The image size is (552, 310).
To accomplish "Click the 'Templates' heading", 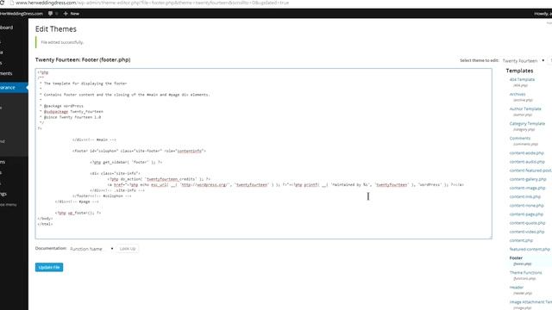I will pyautogui.click(x=519, y=71).
